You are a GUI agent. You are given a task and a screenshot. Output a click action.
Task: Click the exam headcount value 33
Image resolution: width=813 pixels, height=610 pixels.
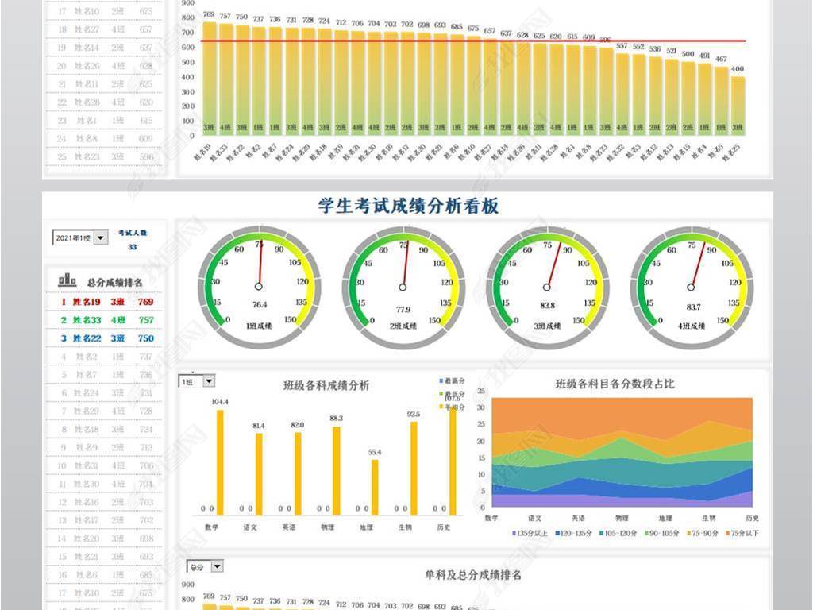click(x=133, y=247)
